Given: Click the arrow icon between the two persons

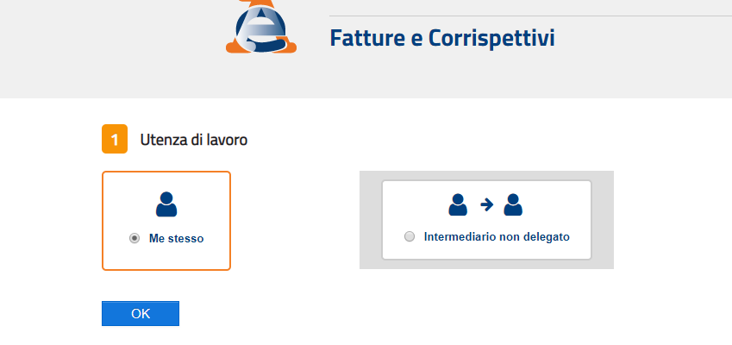Looking at the screenshot, I should tap(487, 204).
